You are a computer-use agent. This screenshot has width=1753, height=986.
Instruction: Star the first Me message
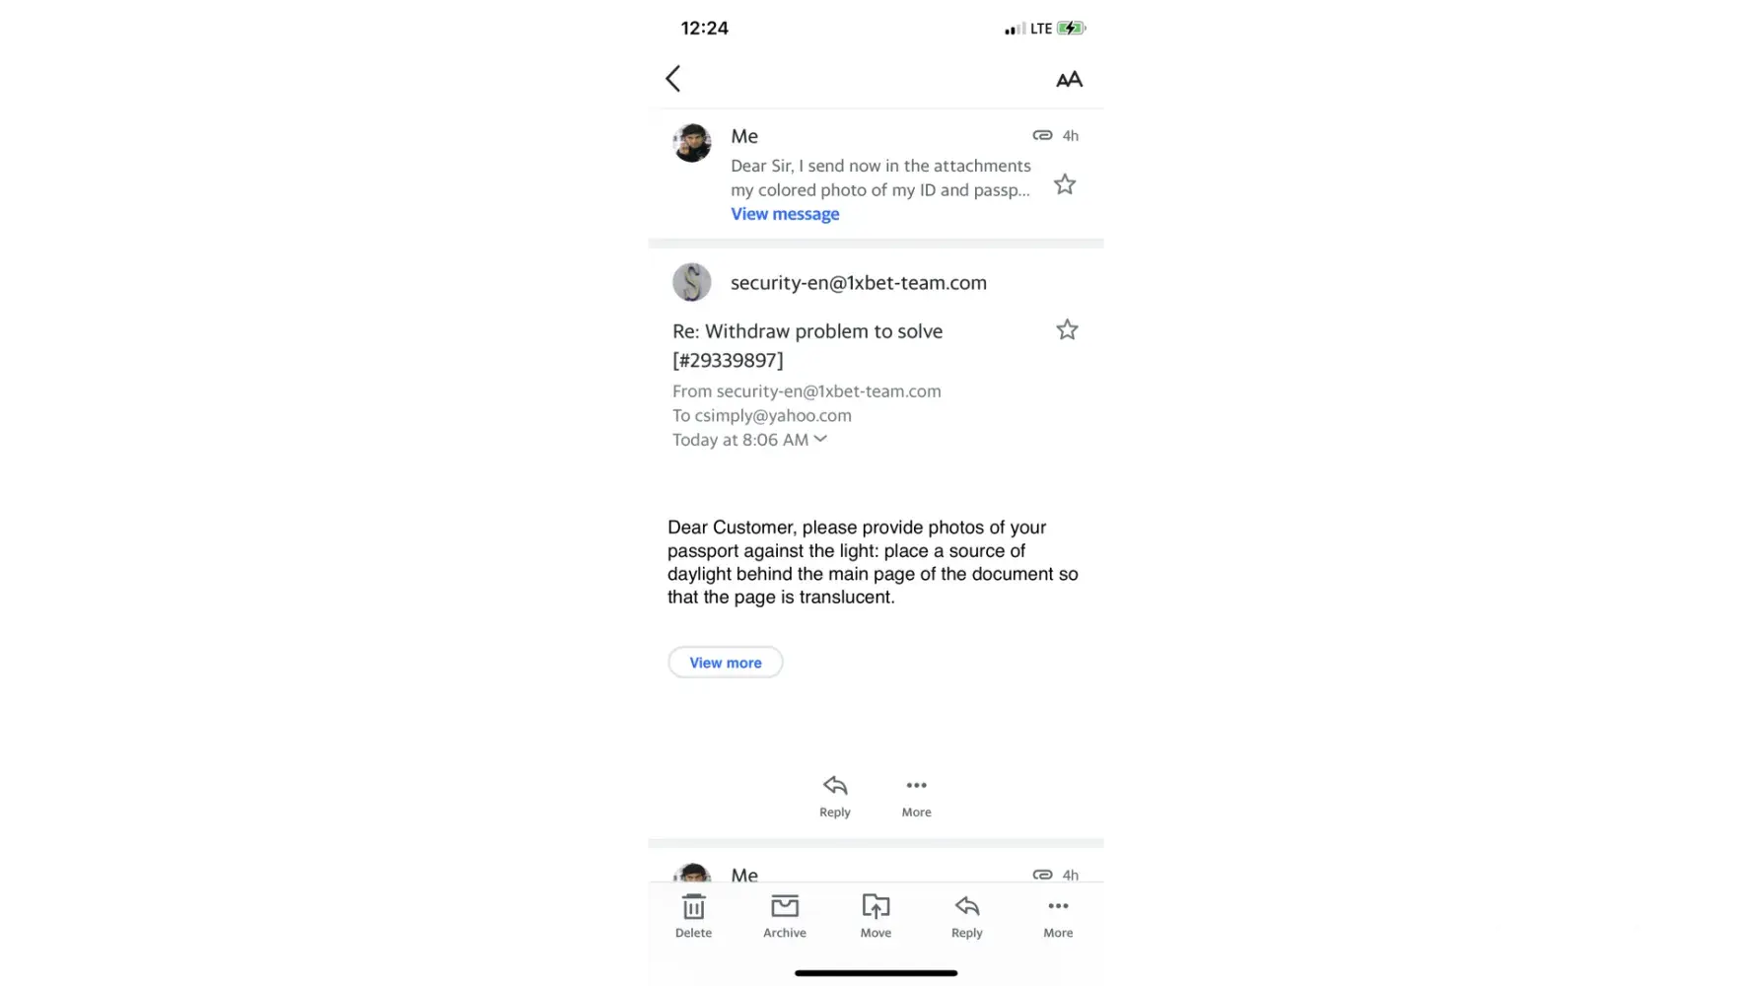[x=1065, y=184]
